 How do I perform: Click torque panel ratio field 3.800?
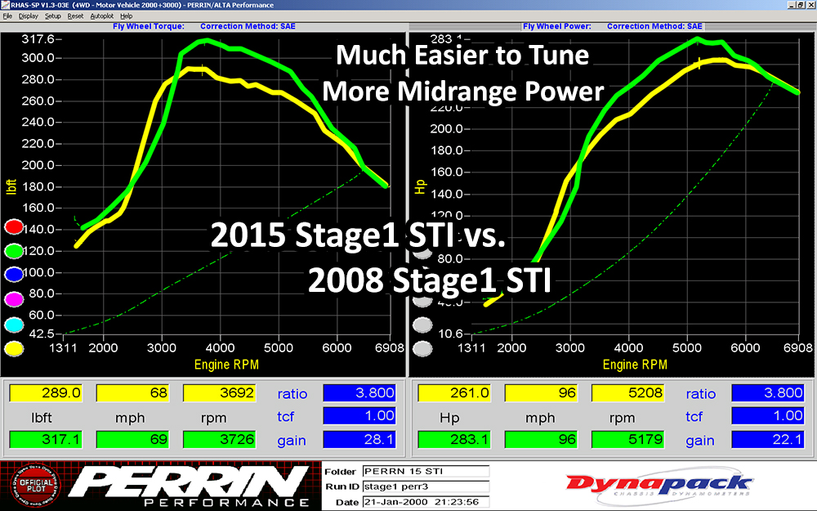359,392
